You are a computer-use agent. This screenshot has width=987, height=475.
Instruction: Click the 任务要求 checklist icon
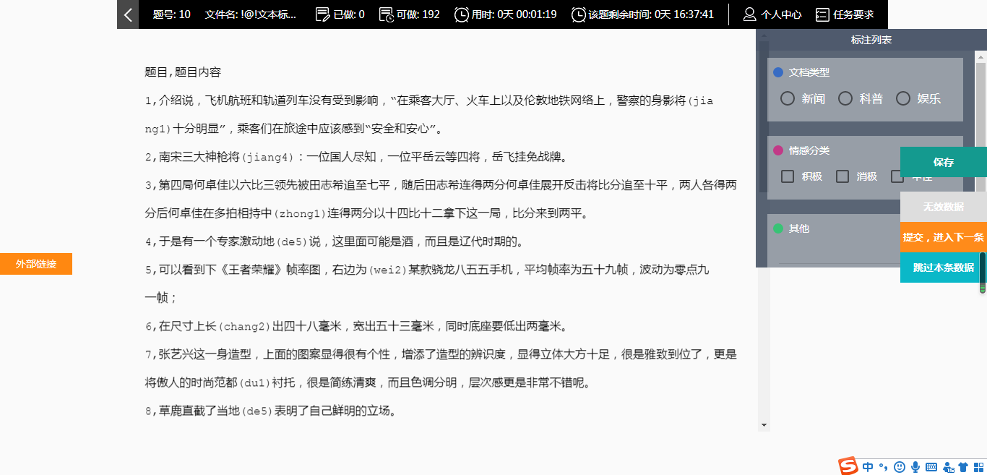click(822, 14)
